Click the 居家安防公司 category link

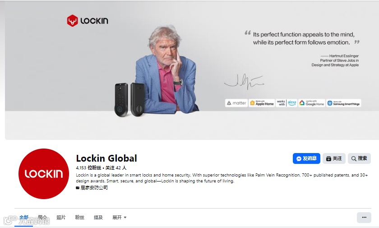(94, 188)
